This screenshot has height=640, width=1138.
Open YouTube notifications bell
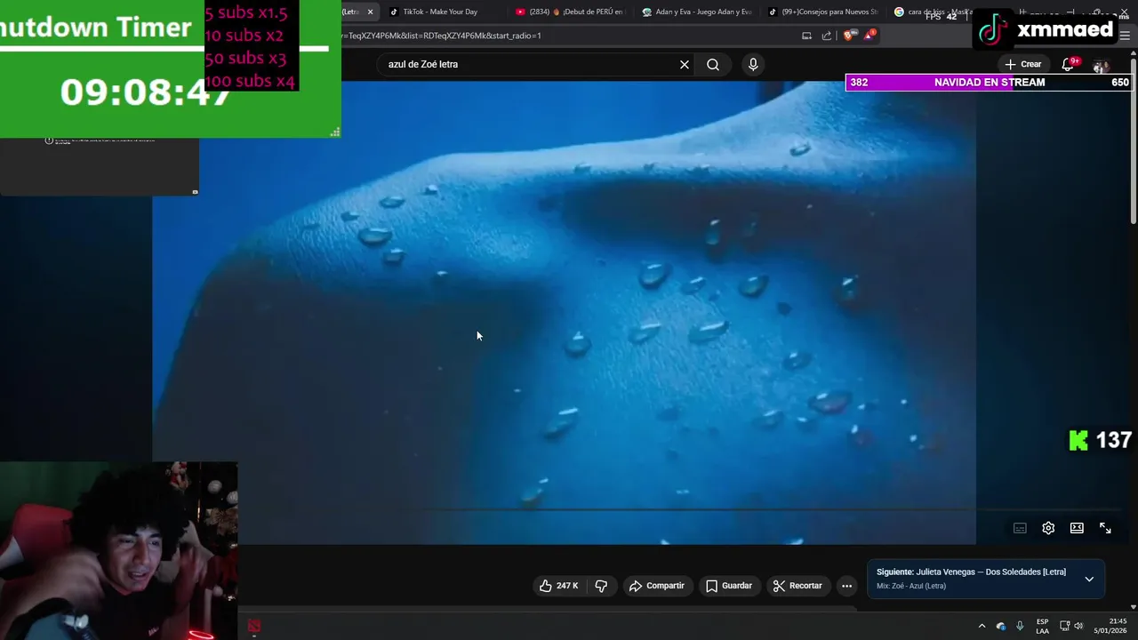[x=1069, y=64]
